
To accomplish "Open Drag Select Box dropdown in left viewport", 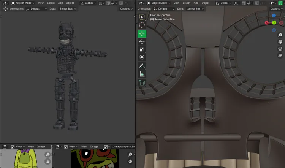I will [x=67, y=9].
